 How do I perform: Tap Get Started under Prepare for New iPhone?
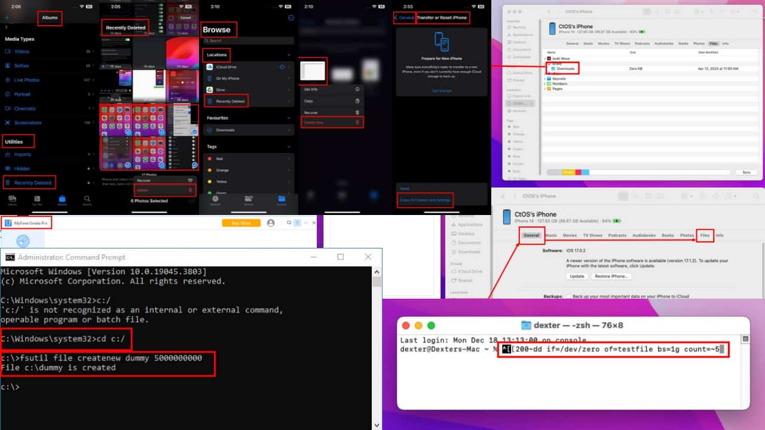(x=442, y=91)
